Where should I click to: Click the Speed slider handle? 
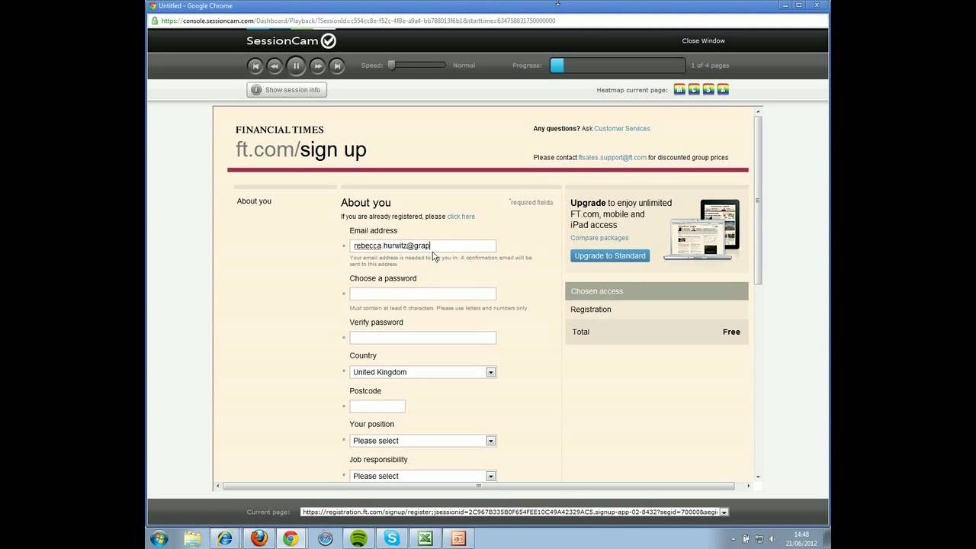pyautogui.click(x=391, y=66)
